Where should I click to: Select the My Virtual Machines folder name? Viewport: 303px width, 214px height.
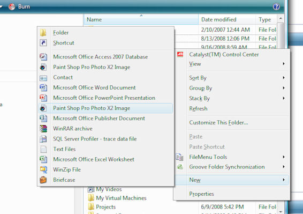tap(121, 198)
